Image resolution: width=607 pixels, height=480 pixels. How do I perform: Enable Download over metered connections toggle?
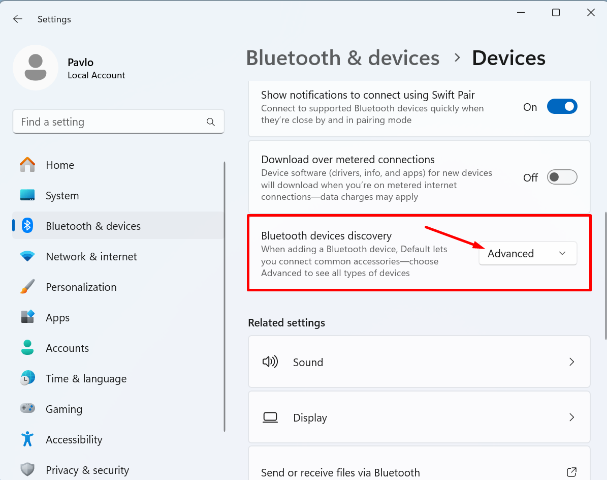(562, 177)
